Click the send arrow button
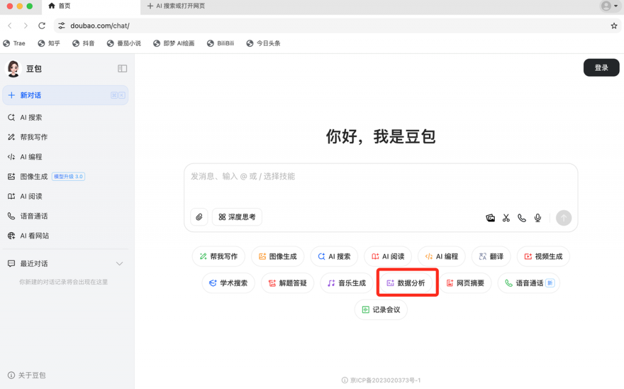Screen dimensions: 624x389 564,218
